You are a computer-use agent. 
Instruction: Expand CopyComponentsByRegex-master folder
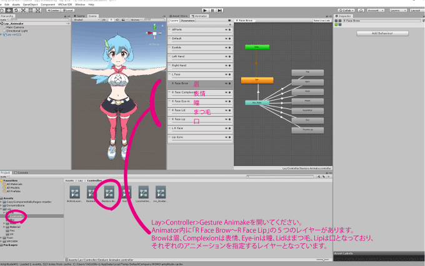click(1, 202)
